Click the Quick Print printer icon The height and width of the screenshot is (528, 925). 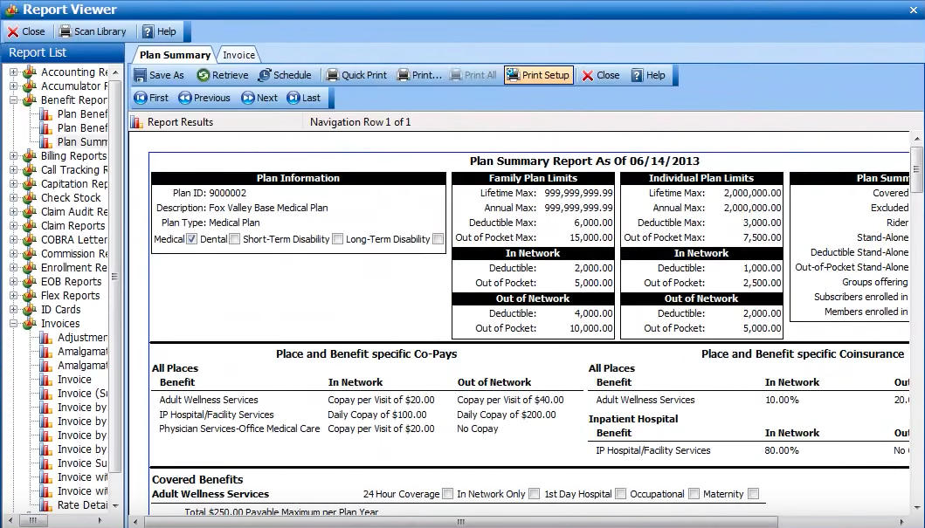[333, 75]
